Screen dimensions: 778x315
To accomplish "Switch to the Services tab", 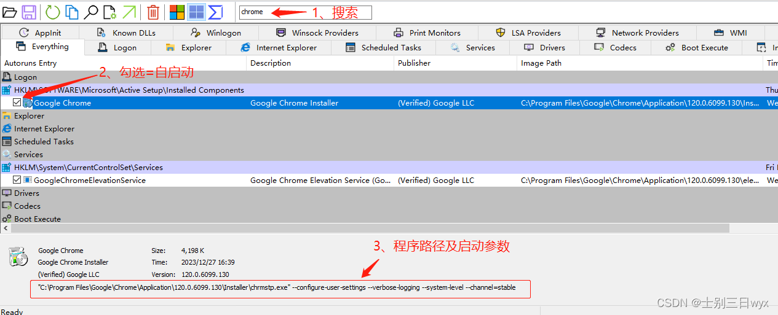I will (472, 47).
